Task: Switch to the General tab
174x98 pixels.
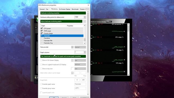Action: click(x=42, y=9)
